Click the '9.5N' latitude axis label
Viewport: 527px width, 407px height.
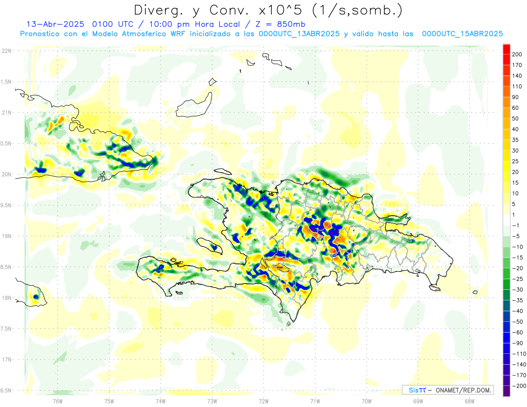pyautogui.click(x=7, y=205)
